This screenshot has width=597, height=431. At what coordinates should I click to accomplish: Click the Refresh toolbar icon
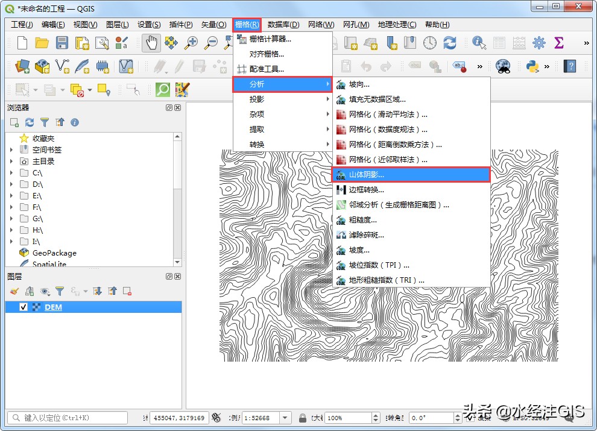point(450,43)
